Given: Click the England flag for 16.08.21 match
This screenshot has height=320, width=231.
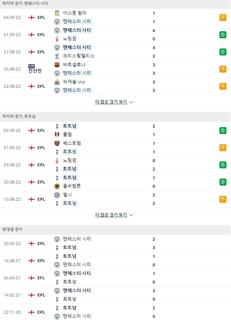Looking at the screenshot, I should 31,261.
